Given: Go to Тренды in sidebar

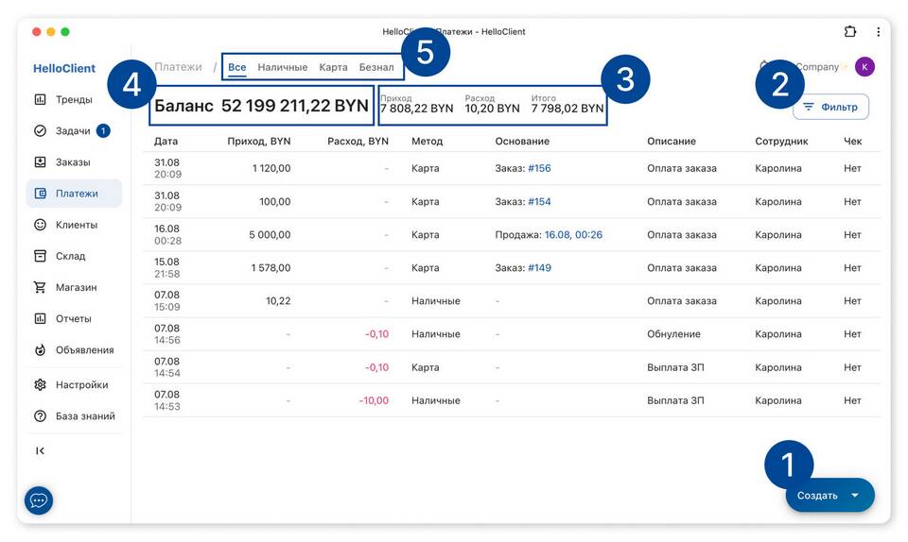Looking at the screenshot, I should click(74, 99).
